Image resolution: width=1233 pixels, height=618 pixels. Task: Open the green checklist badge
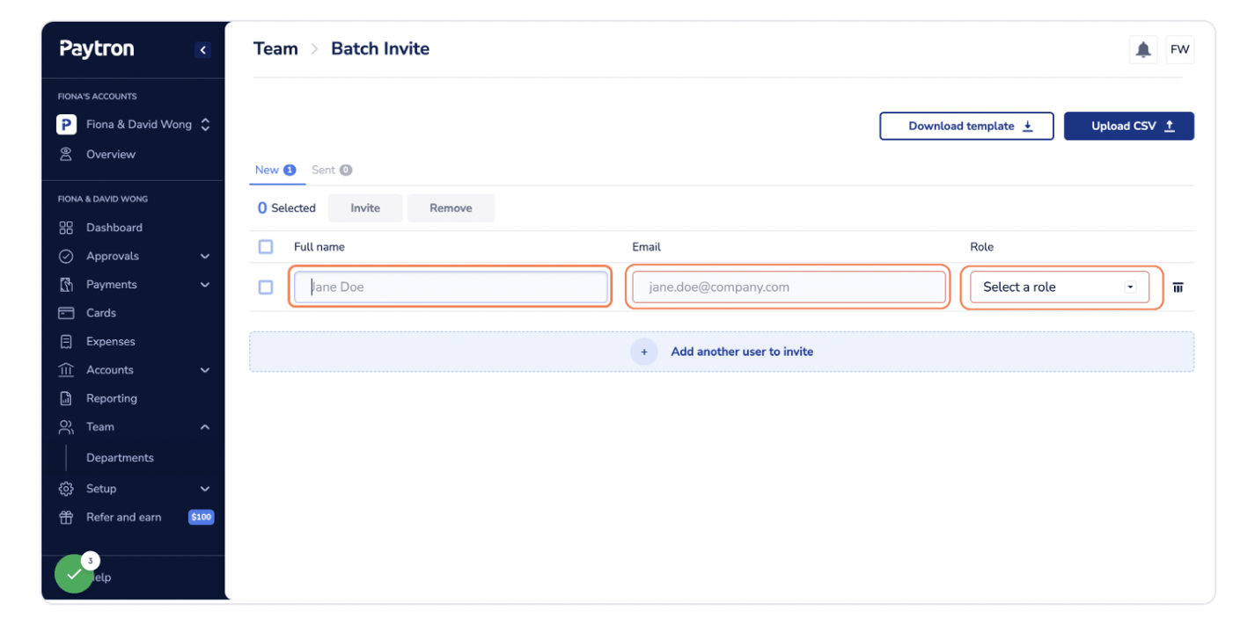[x=74, y=574]
